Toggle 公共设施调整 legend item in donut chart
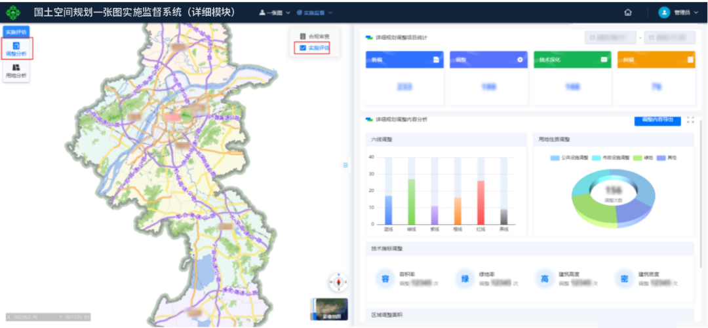 coord(570,158)
